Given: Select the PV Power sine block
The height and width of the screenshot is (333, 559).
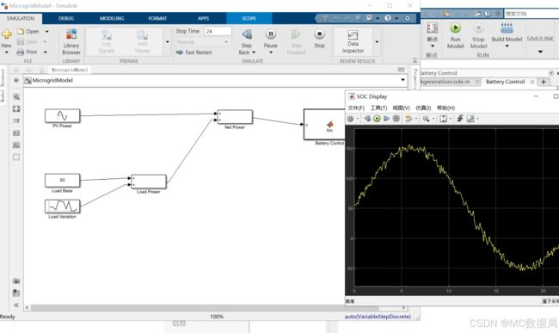Looking at the screenshot, I should [63, 116].
